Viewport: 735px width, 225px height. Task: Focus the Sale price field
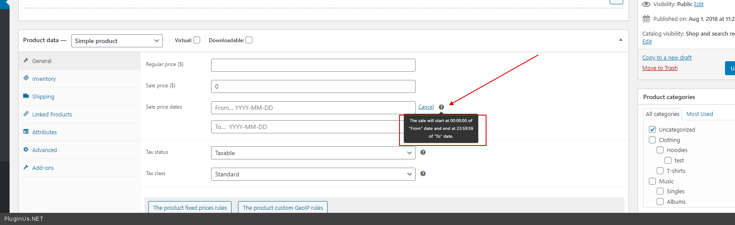click(x=313, y=86)
